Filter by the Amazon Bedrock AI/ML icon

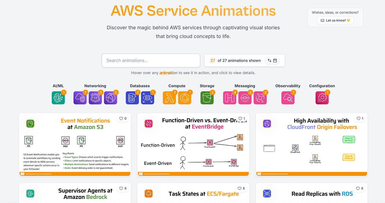(x=58, y=98)
